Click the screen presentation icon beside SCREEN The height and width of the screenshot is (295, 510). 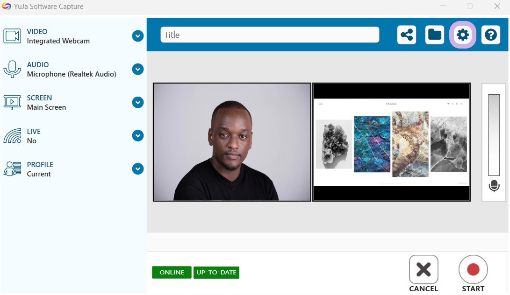tap(12, 102)
